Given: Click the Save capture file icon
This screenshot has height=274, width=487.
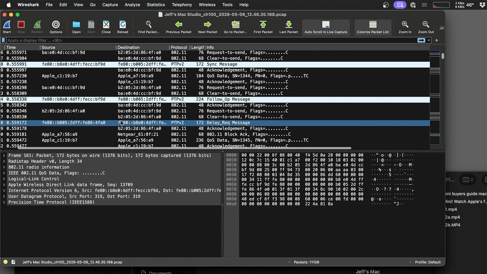Looking at the screenshot, I should (91, 25).
